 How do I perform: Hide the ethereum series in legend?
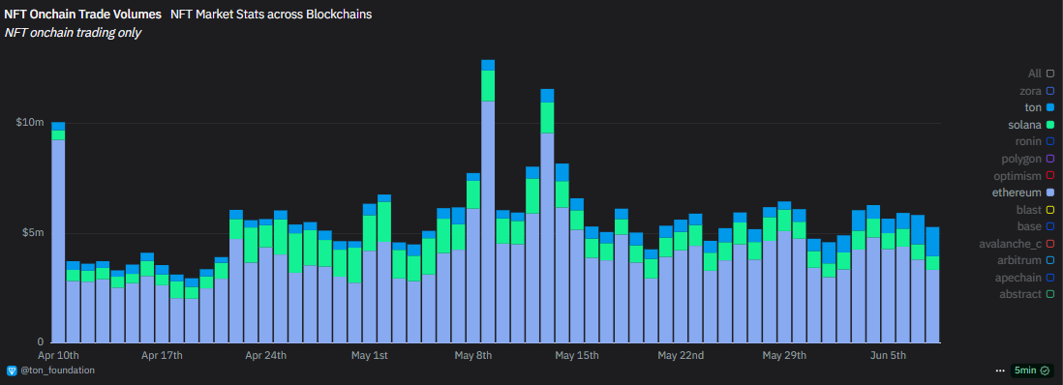tap(1050, 192)
